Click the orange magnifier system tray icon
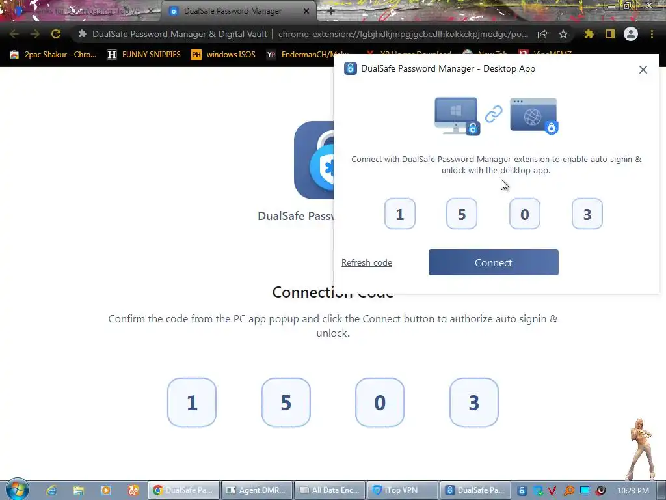The width and height of the screenshot is (666, 500). point(568,491)
